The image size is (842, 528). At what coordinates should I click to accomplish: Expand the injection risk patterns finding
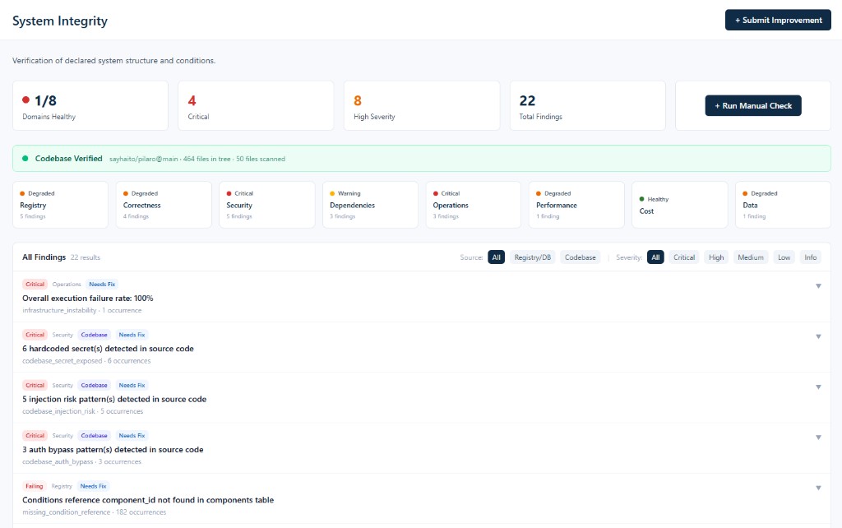(x=818, y=387)
